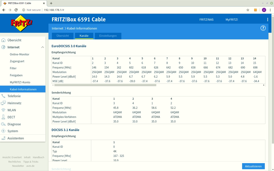Click the Aktualisieren button
Screen dimensions: 274x171
point(253,166)
